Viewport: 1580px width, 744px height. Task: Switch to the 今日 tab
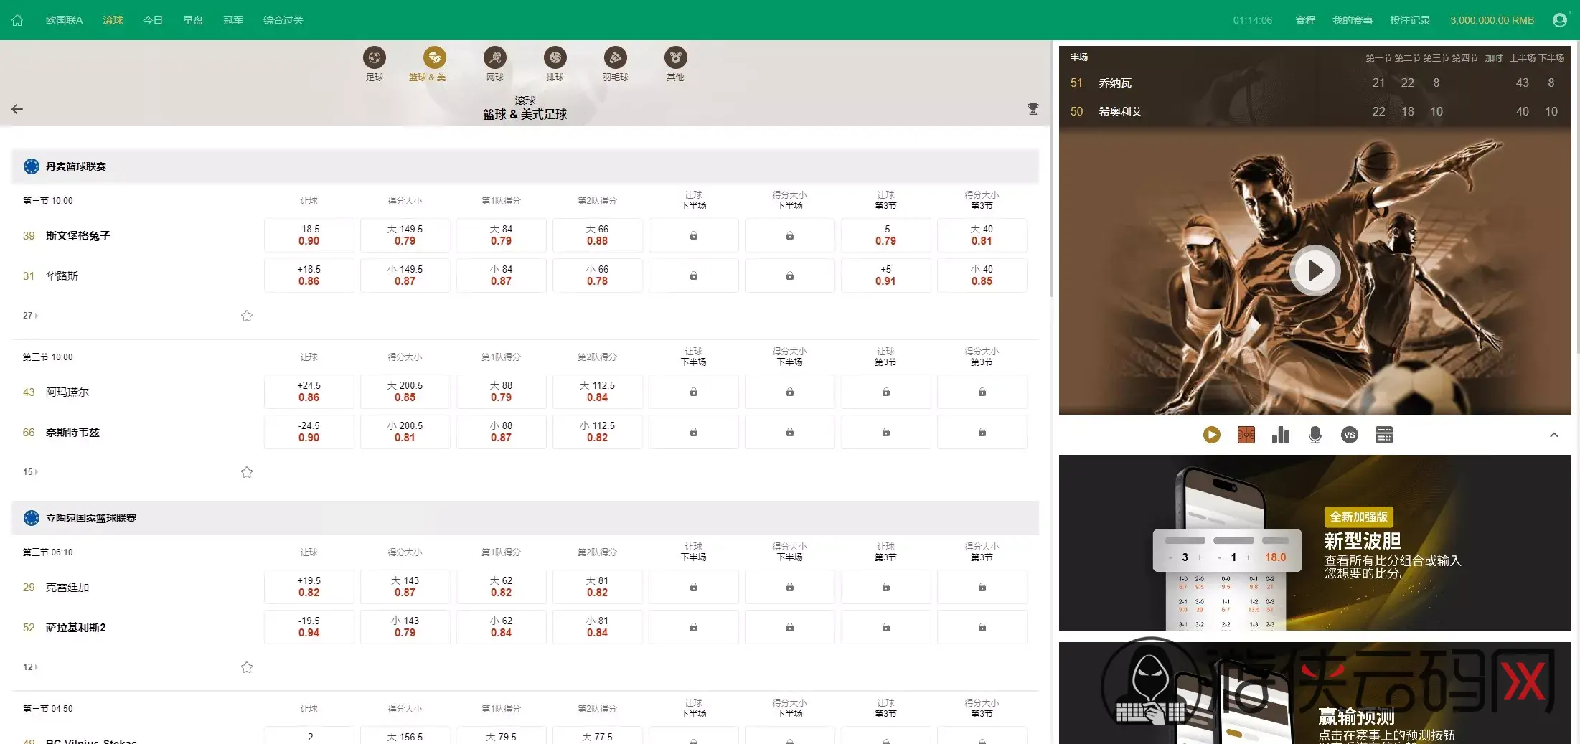pos(153,20)
